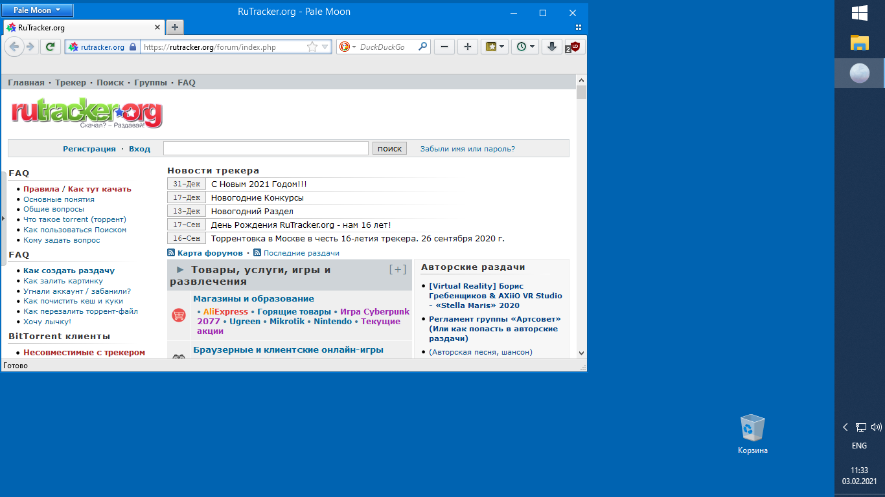Image resolution: width=885 pixels, height=497 pixels.
Task: Open Регламент группы «Артсовет» link
Action: pos(495,329)
